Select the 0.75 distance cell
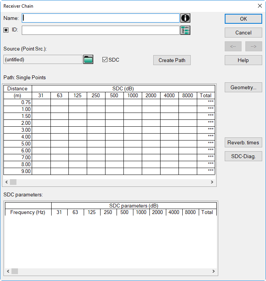The height and width of the screenshot is (281, 266). click(18, 102)
